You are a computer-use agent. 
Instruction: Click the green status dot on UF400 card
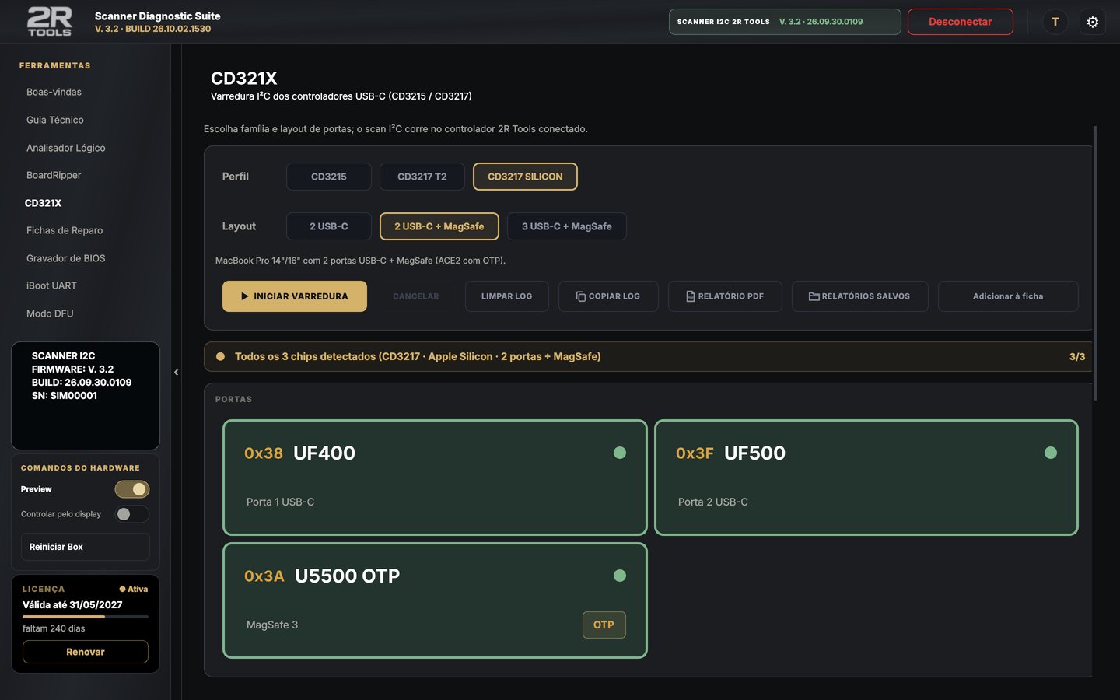tap(620, 453)
